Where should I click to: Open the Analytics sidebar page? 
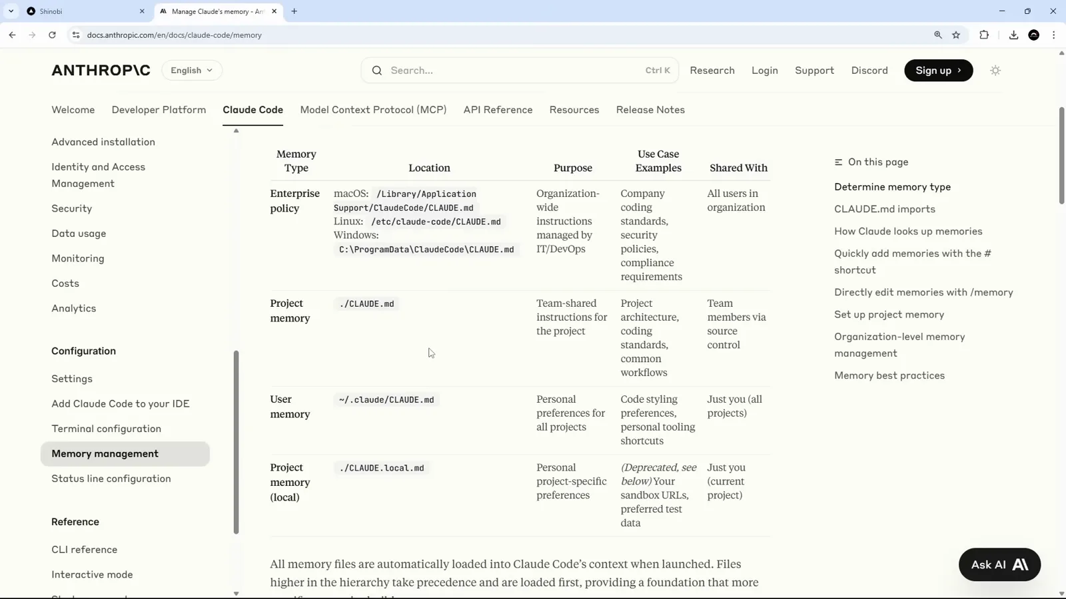tap(74, 308)
